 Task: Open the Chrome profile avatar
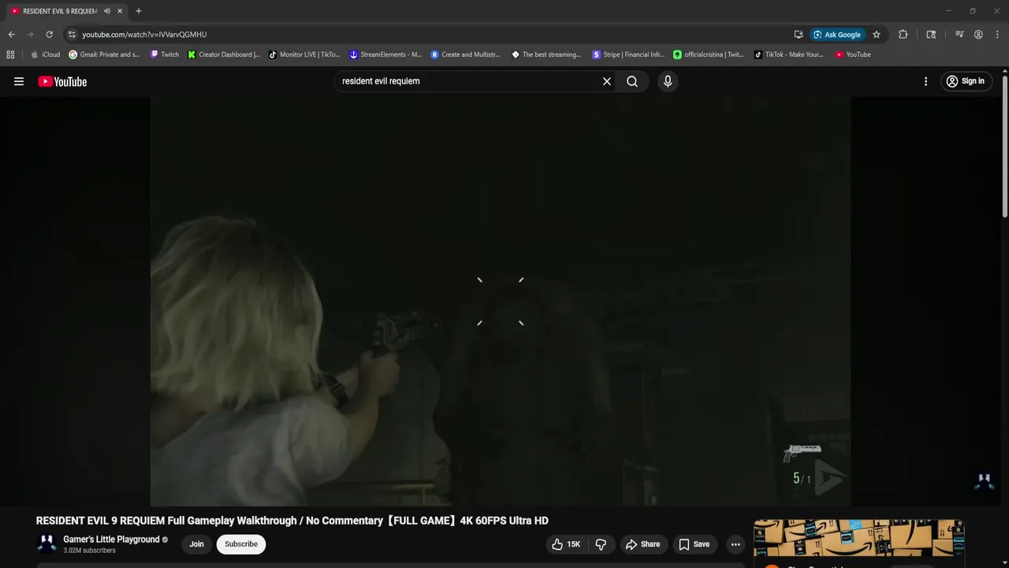tap(978, 35)
